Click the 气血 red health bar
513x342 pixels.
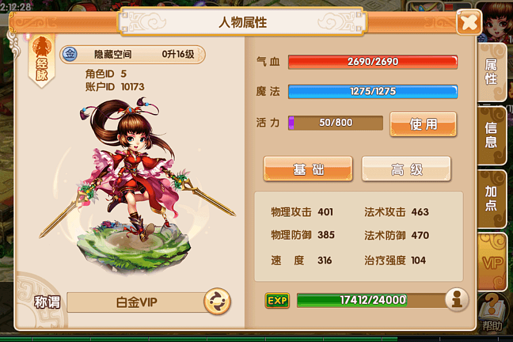tap(373, 62)
